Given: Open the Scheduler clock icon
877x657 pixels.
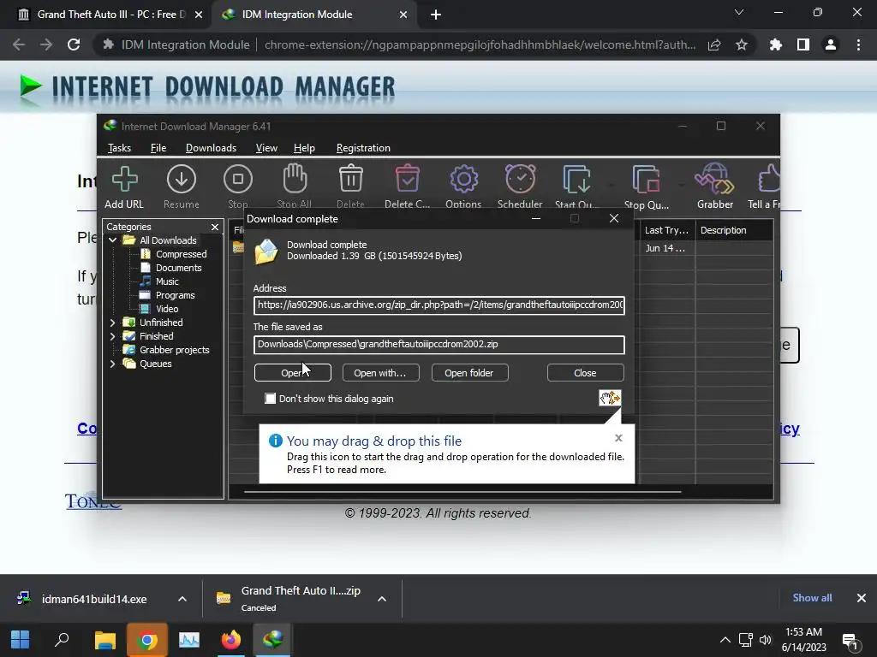Looking at the screenshot, I should click(x=520, y=179).
